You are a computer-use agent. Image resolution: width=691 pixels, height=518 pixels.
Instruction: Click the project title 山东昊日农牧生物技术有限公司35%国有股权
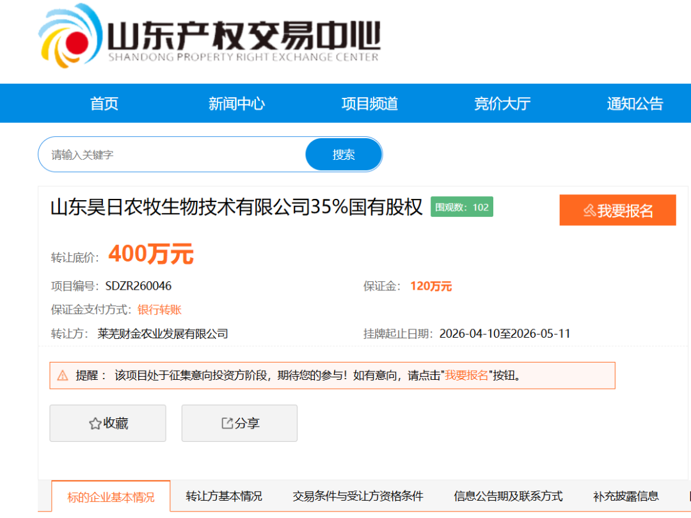pos(237,207)
